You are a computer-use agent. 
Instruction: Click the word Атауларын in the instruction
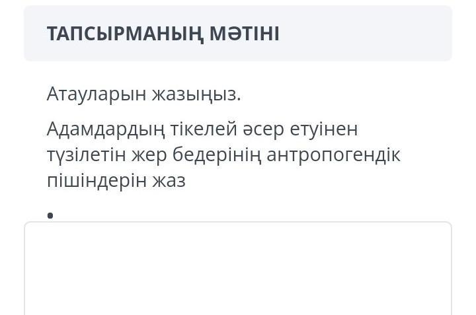[97, 94]
